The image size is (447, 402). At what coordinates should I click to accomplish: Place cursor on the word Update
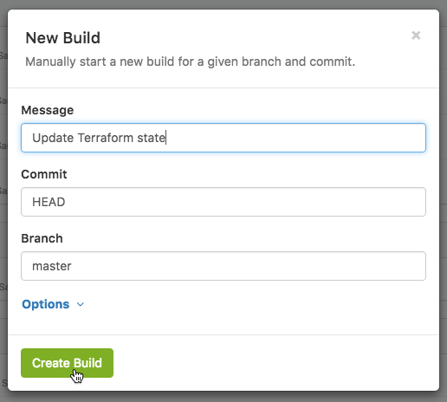point(53,139)
